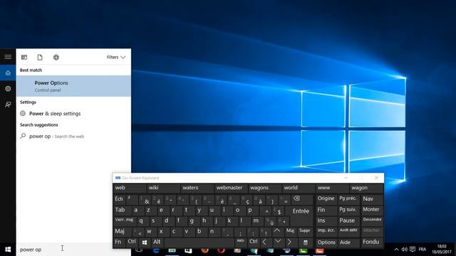456x256 pixels.
Task: Open Action Center notification icon
Action: tap(413, 250)
